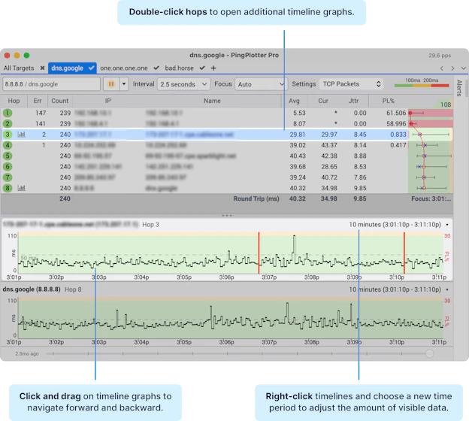The width and height of the screenshot is (469, 421).
Task: Select hop 6 green circle icon
Action: tap(8, 167)
